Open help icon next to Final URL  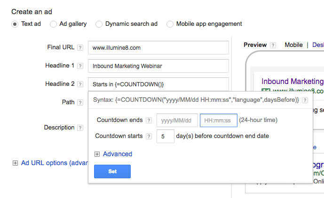pyautogui.click(x=80, y=48)
